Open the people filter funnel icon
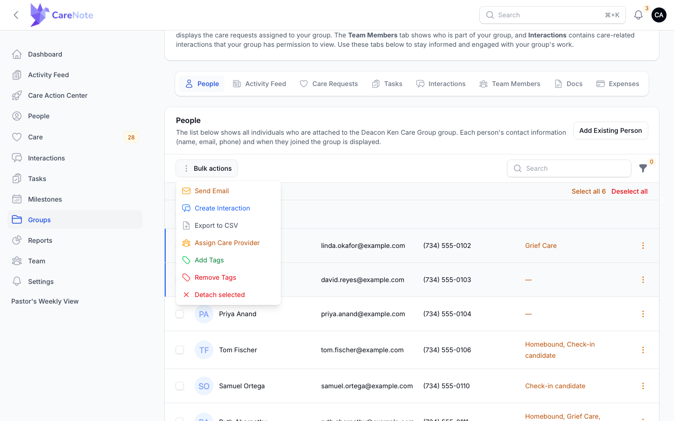This screenshot has height=421, width=674. [643, 168]
